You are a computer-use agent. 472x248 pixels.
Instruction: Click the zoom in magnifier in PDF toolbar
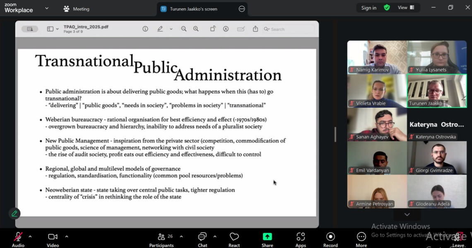tap(196, 29)
